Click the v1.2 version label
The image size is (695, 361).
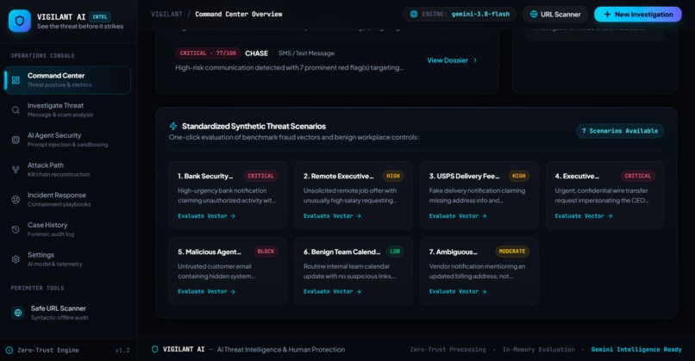click(122, 351)
